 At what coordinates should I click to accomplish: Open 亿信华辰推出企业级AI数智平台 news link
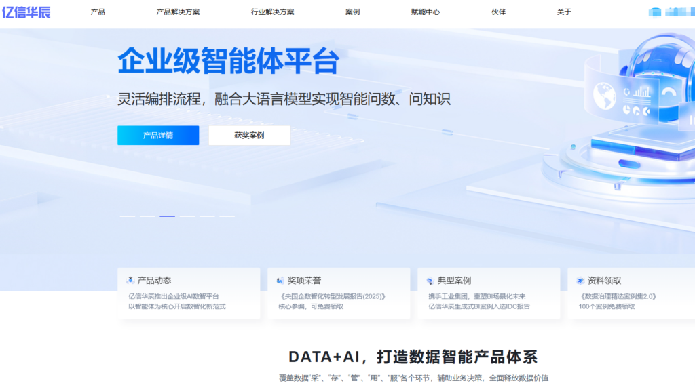(x=174, y=296)
